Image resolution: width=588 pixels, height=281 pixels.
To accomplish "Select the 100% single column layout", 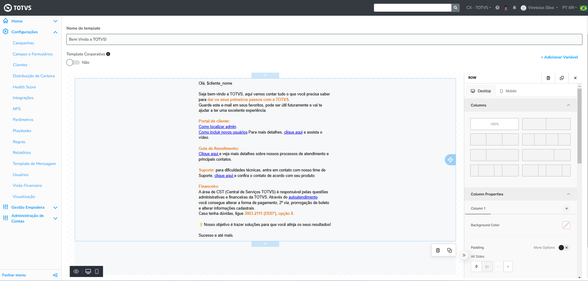I will pyautogui.click(x=495, y=124).
